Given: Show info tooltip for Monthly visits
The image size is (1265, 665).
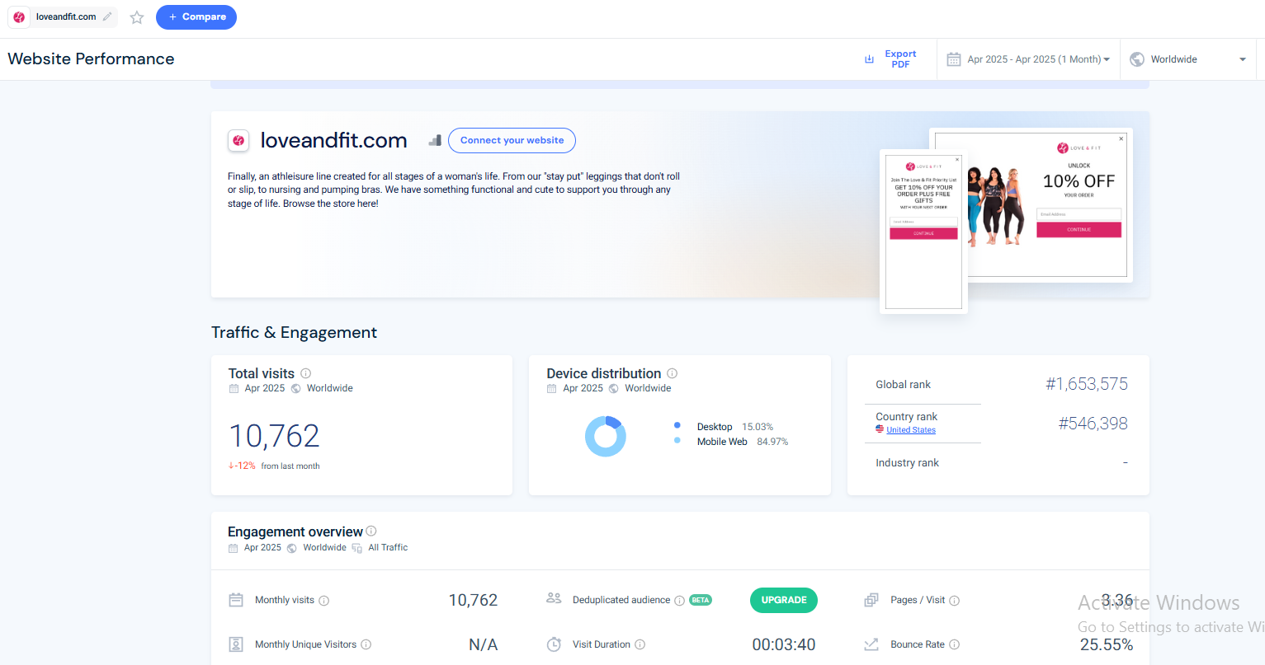Looking at the screenshot, I should [324, 601].
